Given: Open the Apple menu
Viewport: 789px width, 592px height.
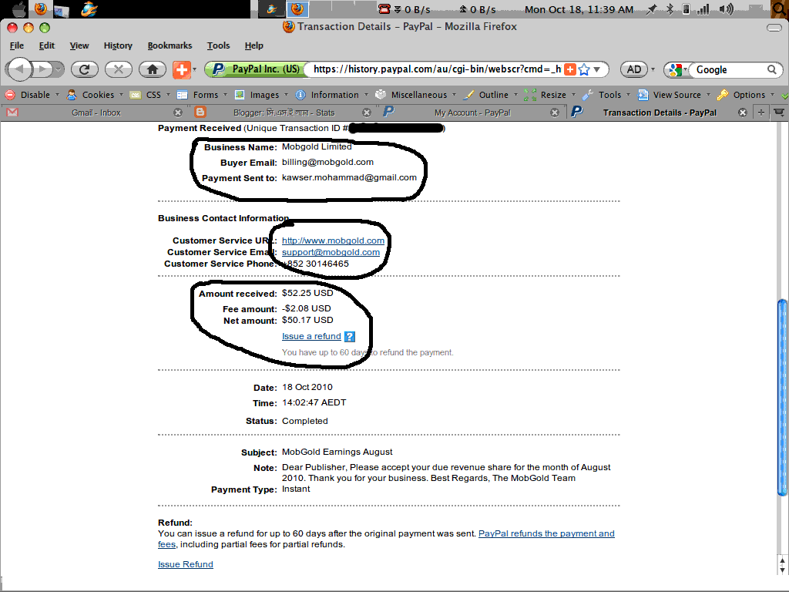Looking at the screenshot, I should coord(19,9).
